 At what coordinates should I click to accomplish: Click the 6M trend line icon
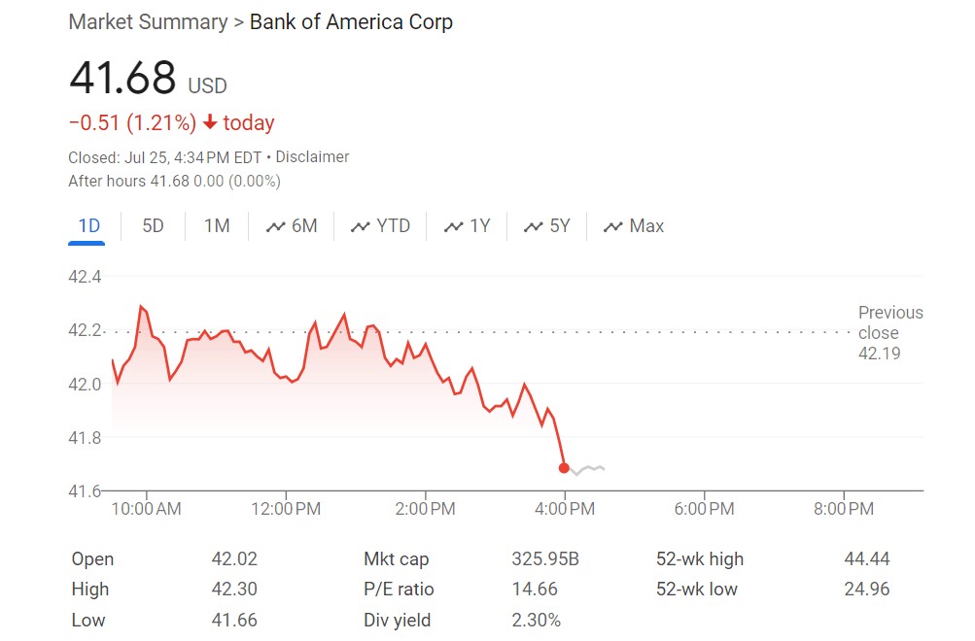[276, 227]
